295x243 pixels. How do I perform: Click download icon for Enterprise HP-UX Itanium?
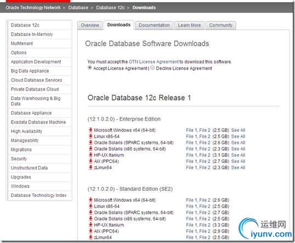tap(90, 155)
